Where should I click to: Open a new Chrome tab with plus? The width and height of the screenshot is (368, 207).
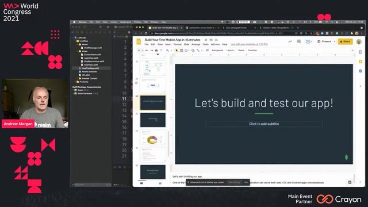[x=298, y=28]
